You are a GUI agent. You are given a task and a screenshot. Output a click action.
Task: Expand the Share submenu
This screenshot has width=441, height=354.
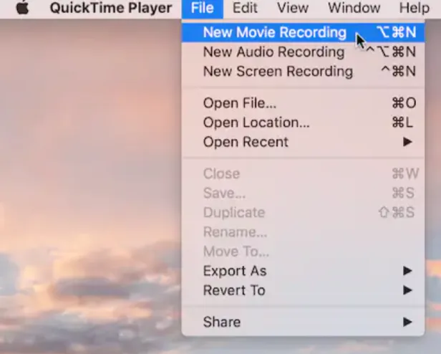(221, 322)
